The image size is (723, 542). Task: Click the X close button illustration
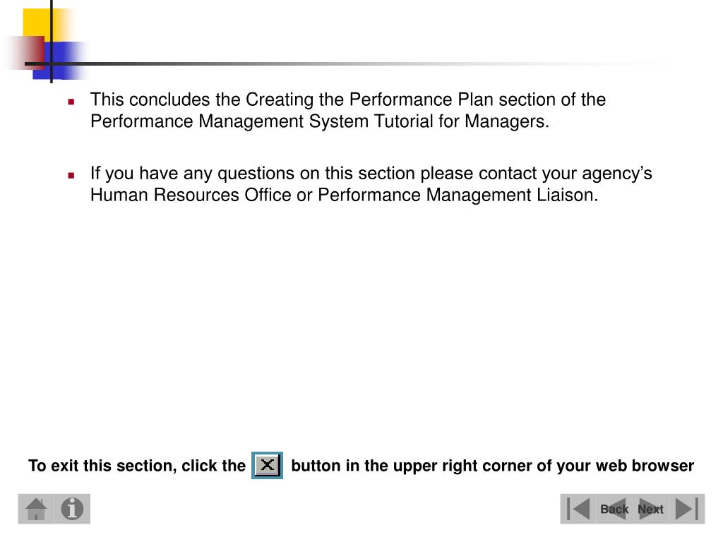pos(267,466)
